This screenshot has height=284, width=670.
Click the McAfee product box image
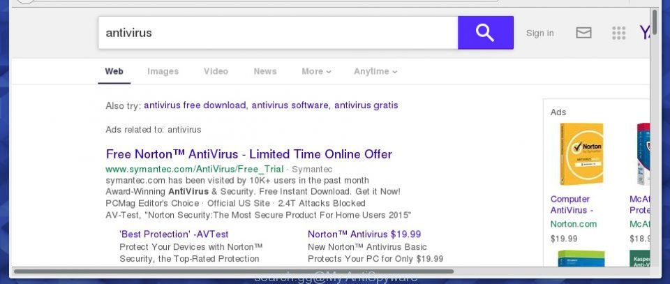click(x=643, y=154)
